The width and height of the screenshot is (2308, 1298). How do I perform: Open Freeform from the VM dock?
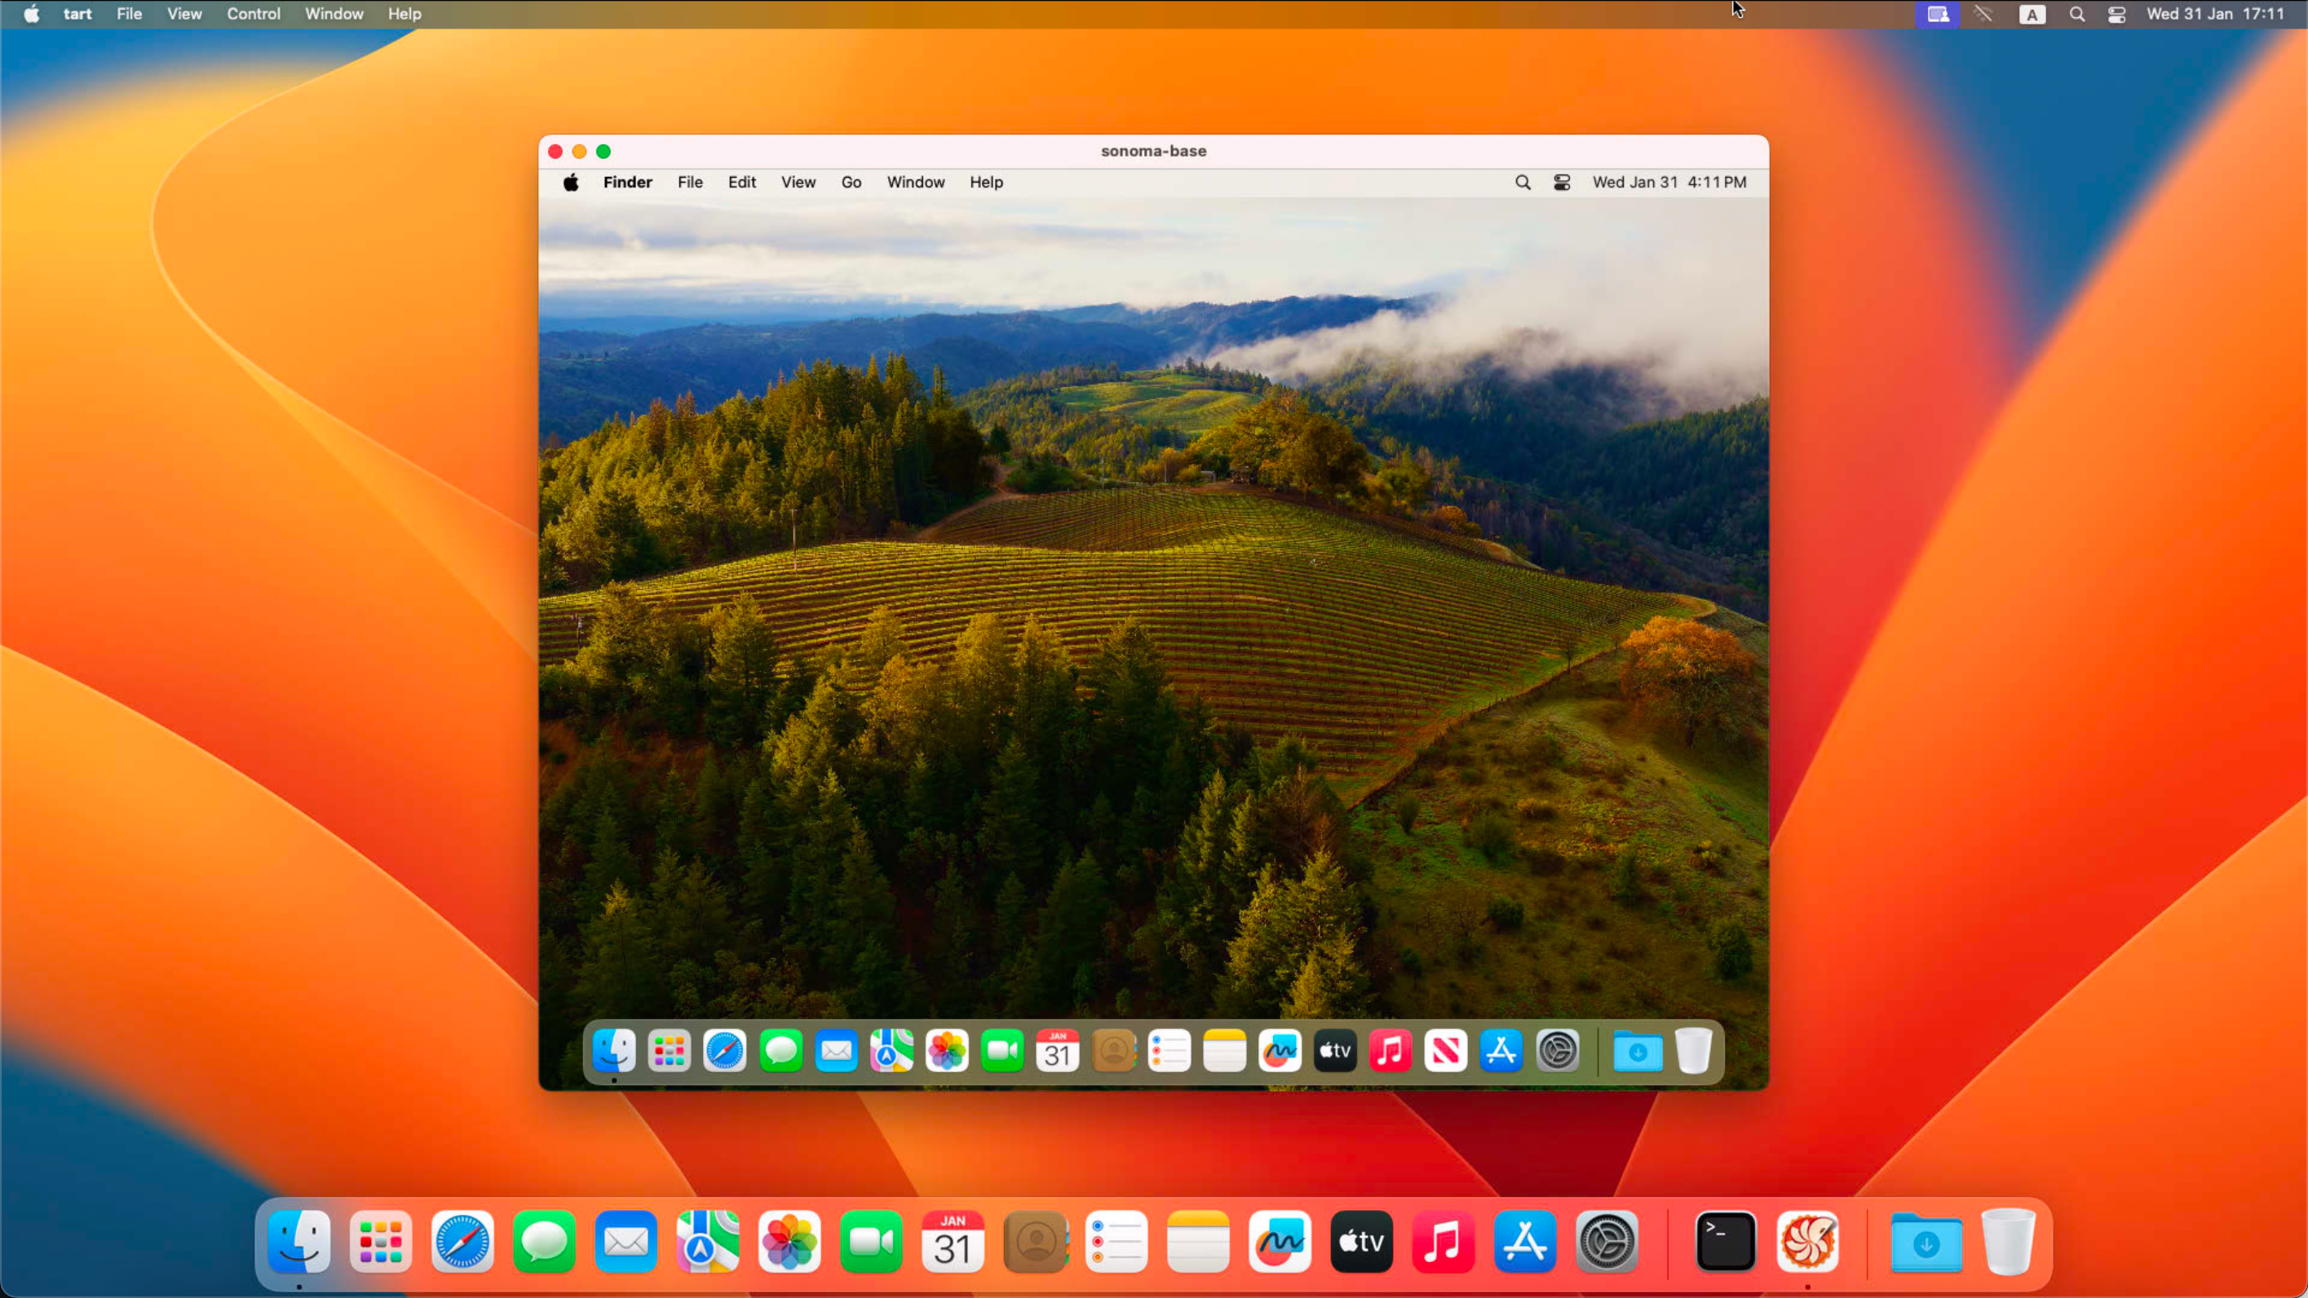pos(1280,1051)
